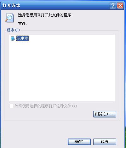Click the Notepad icon beside 记事本
126x148 pixels.
coord(13,38)
